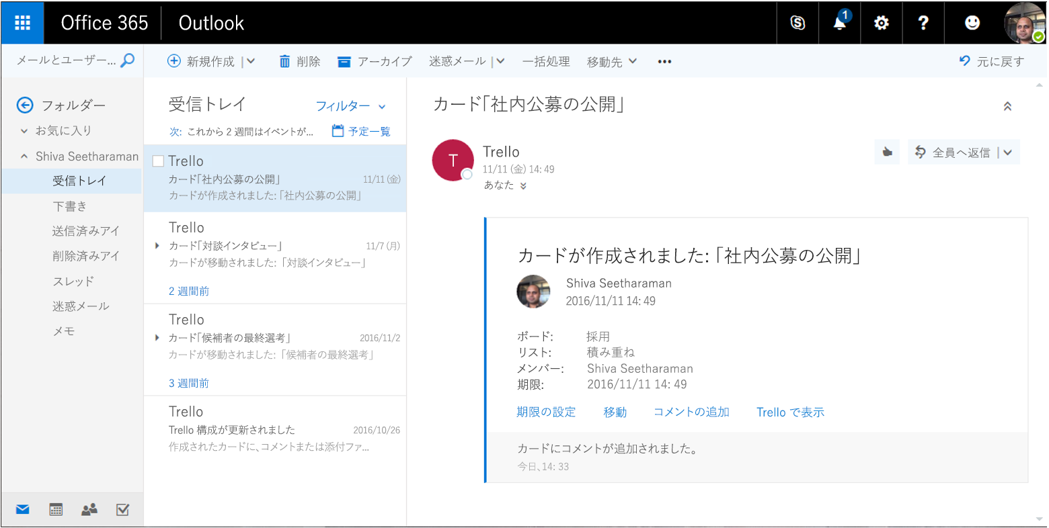This screenshot has height=528, width=1049.
Task: Expand recipients next to あなた
Action: point(523,186)
